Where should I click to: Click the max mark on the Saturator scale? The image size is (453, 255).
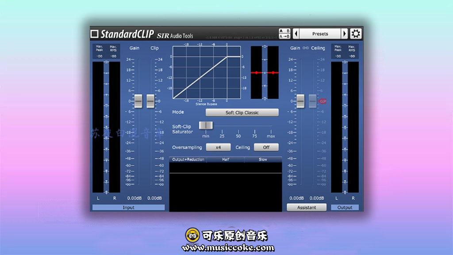point(271,136)
